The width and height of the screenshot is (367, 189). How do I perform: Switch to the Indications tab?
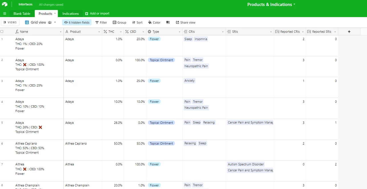(x=71, y=14)
